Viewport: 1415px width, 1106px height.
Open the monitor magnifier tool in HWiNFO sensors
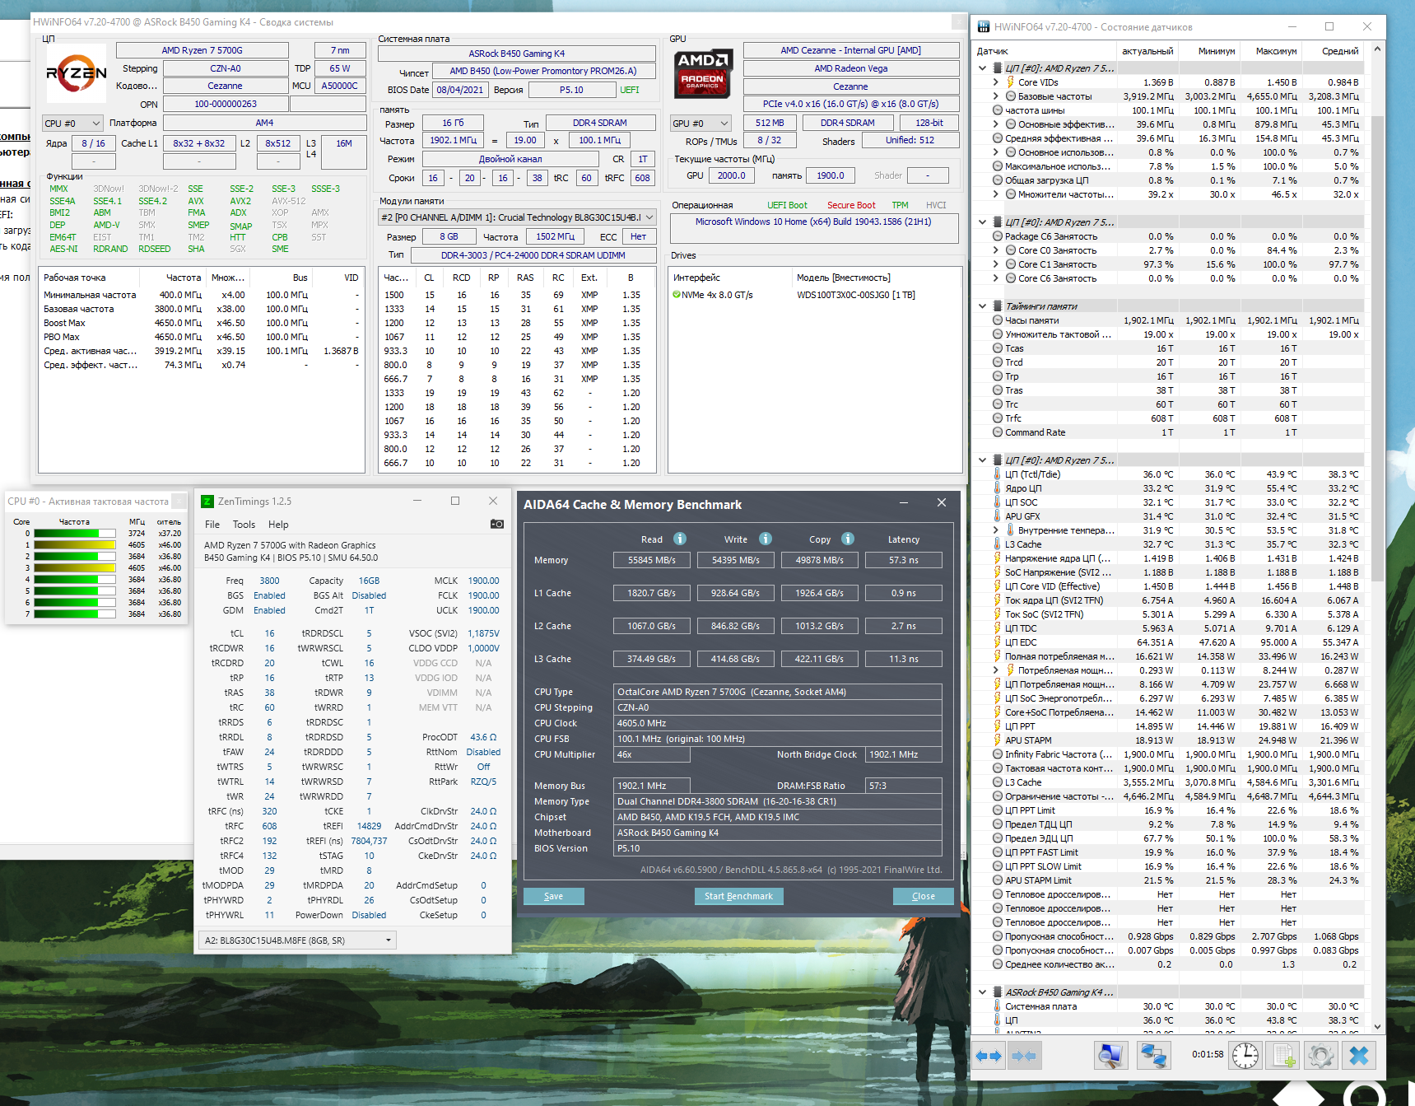(1110, 1055)
